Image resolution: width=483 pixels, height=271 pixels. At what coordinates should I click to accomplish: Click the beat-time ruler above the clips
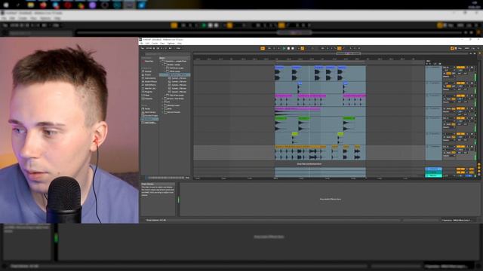[x=309, y=59]
